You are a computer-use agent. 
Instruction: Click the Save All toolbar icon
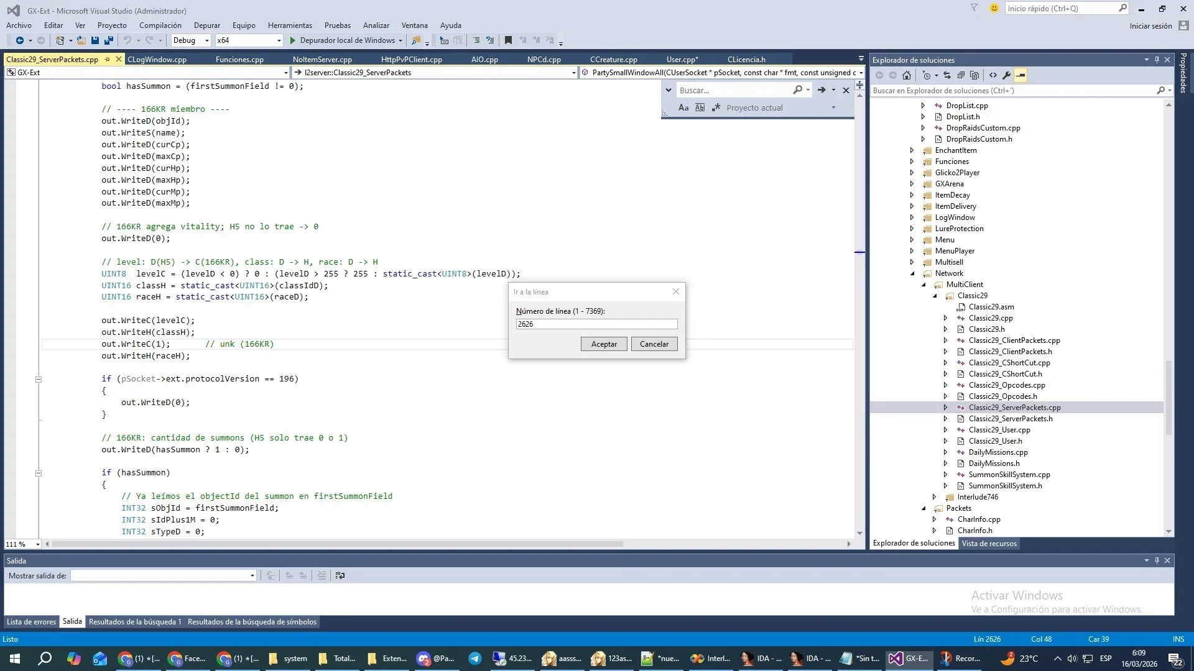coord(109,40)
